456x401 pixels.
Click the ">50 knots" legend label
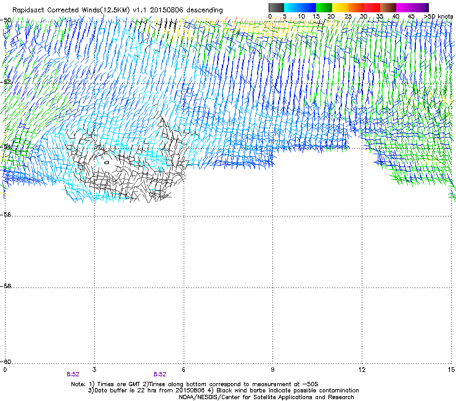tap(438, 17)
